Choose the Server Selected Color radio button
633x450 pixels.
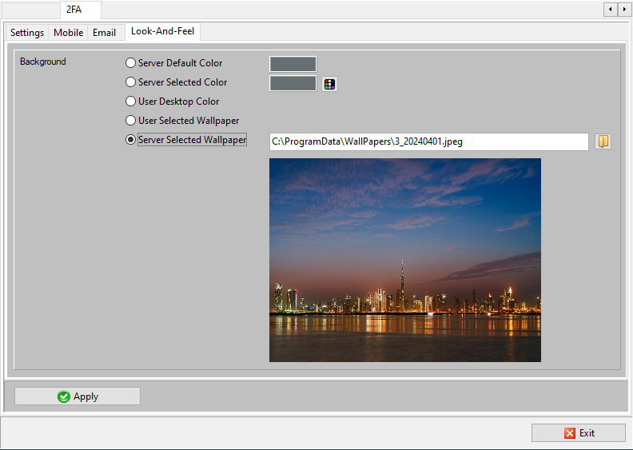(x=131, y=82)
